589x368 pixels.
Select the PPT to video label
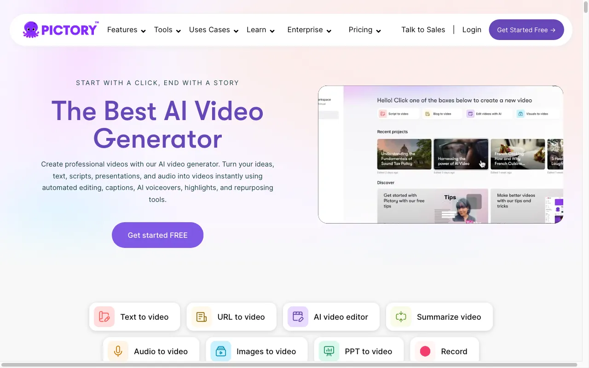(x=369, y=351)
